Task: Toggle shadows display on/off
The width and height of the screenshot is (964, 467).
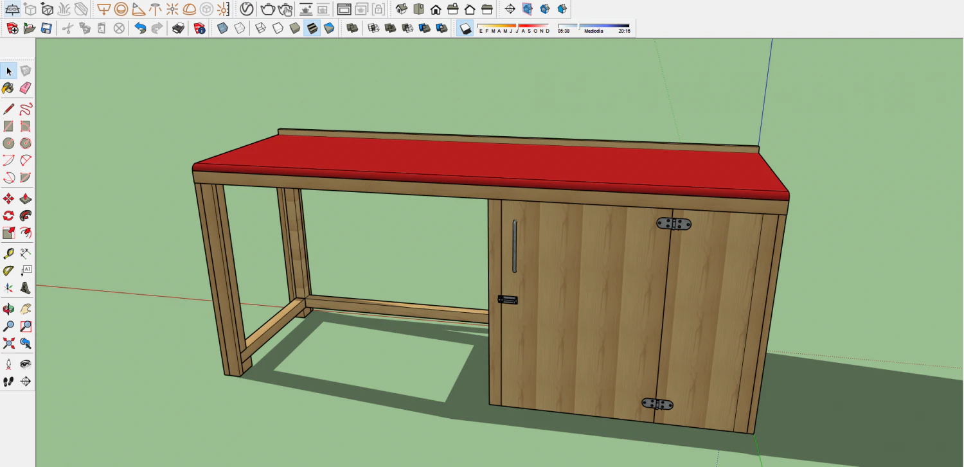Action: tap(465, 28)
